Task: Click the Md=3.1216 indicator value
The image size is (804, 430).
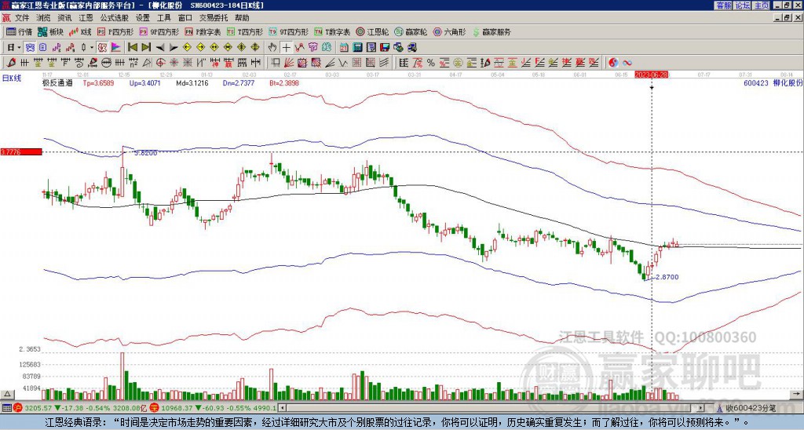Action: [x=192, y=82]
